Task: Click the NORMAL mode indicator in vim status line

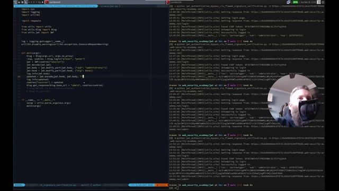Action: pos(19,185)
